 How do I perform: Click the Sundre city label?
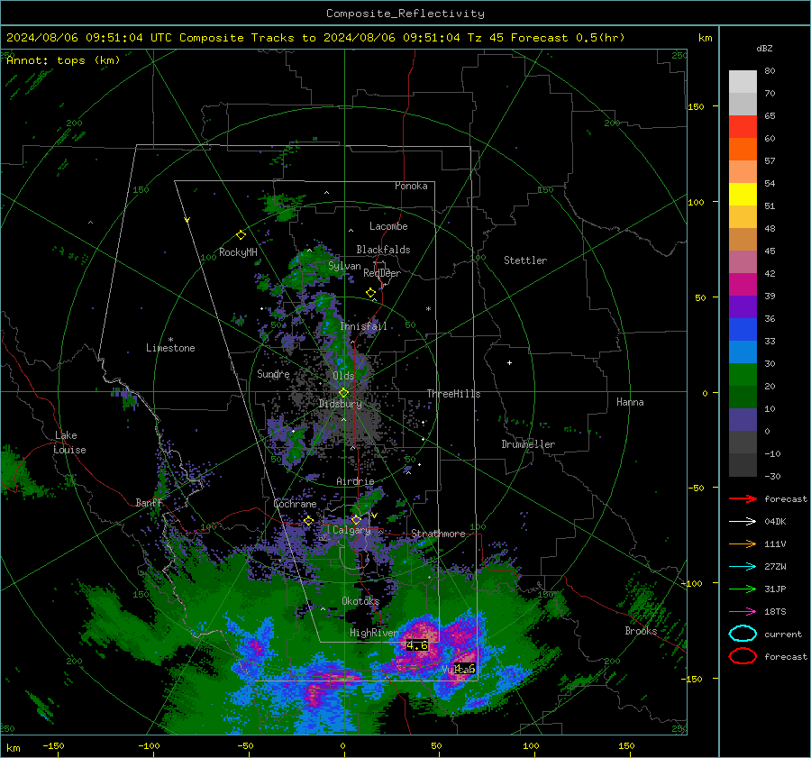(x=273, y=374)
